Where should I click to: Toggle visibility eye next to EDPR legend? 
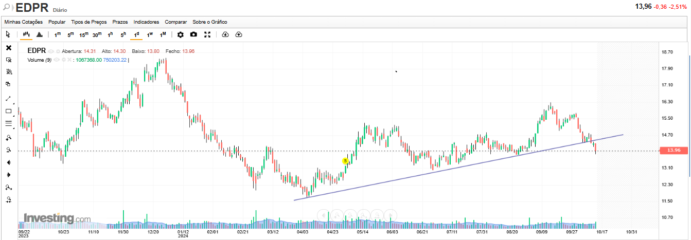click(x=51, y=51)
